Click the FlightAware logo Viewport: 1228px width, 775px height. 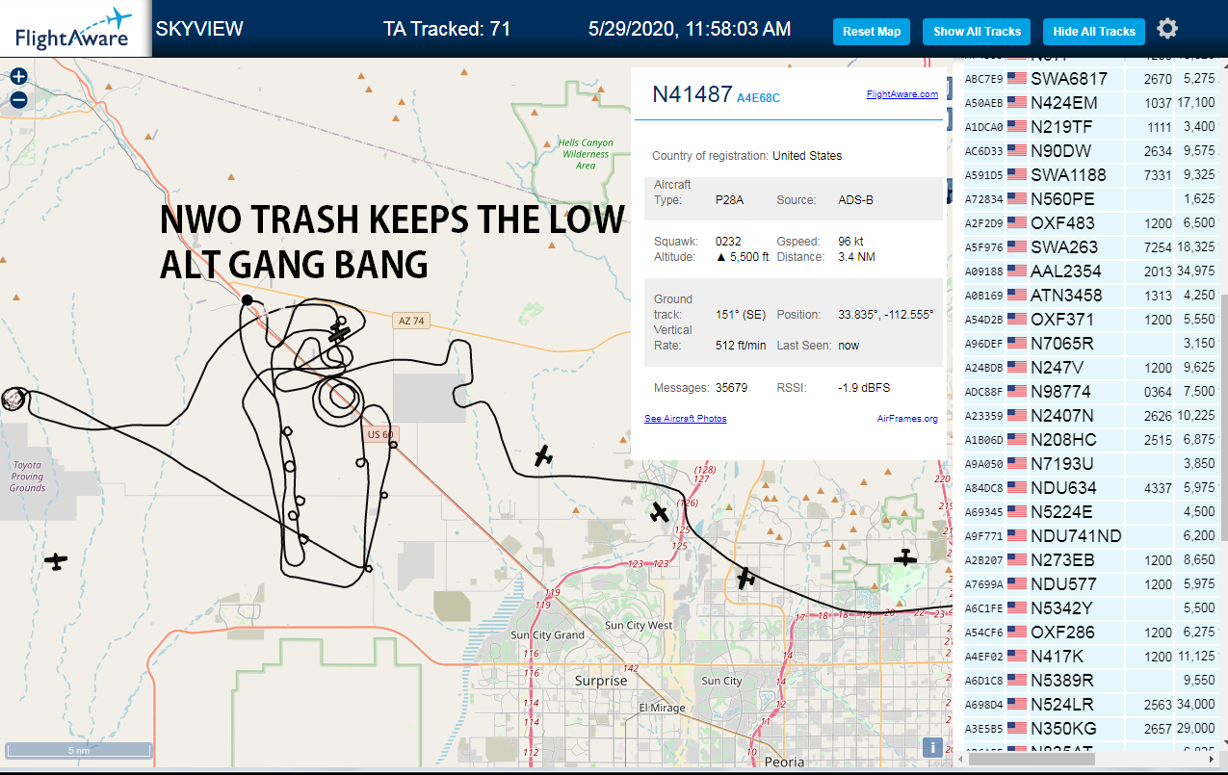pyautogui.click(x=74, y=29)
